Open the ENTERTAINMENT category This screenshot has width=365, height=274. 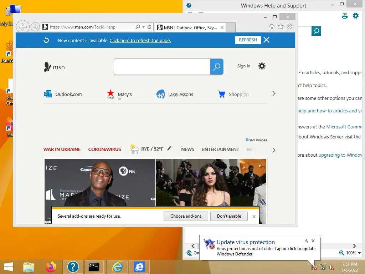coord(220,149)
